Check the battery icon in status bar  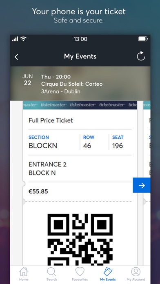(x=143, y=39)
